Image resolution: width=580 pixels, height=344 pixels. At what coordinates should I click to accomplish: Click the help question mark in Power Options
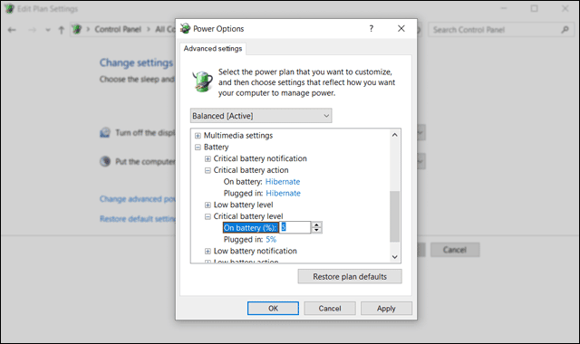coord(371,28)
